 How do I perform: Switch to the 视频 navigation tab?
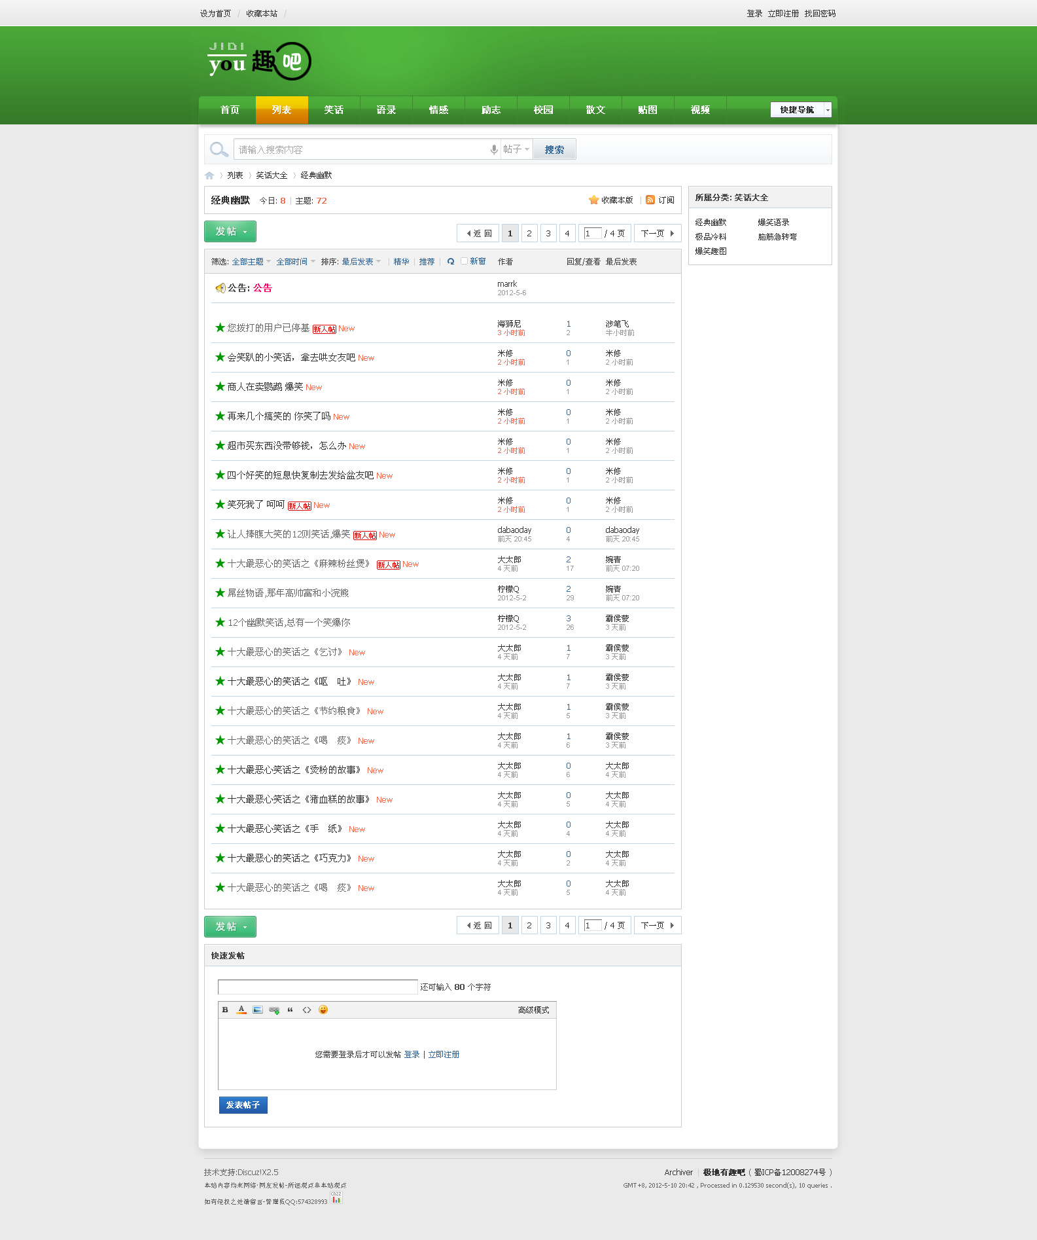[x=700, y=110]
